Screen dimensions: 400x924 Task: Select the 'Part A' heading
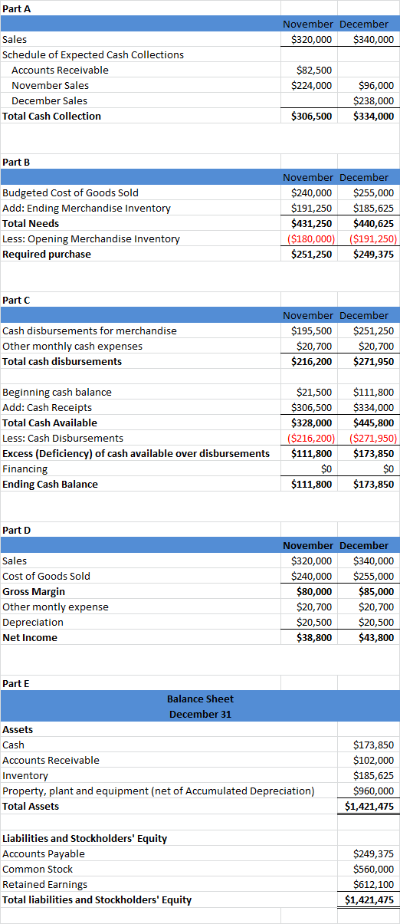[17, 8]
